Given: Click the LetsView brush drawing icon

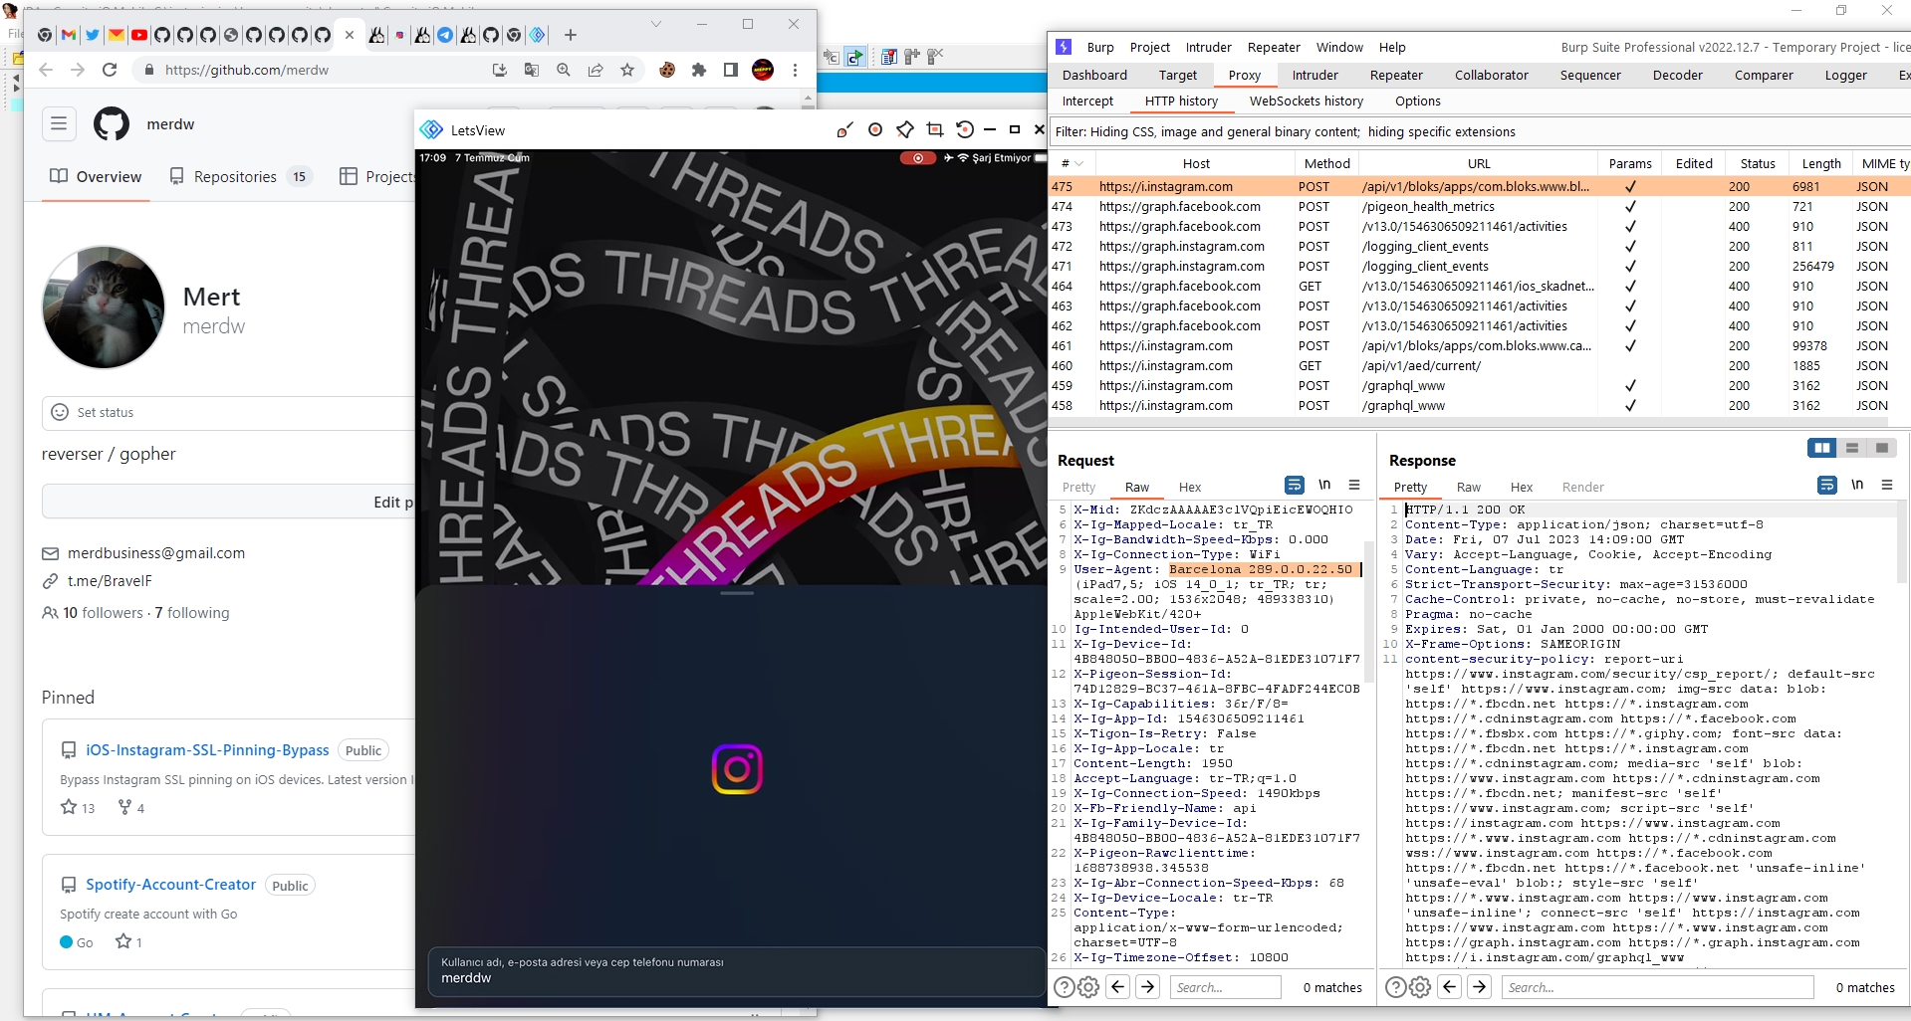Looking at the screenshot, I should [844, 130].
